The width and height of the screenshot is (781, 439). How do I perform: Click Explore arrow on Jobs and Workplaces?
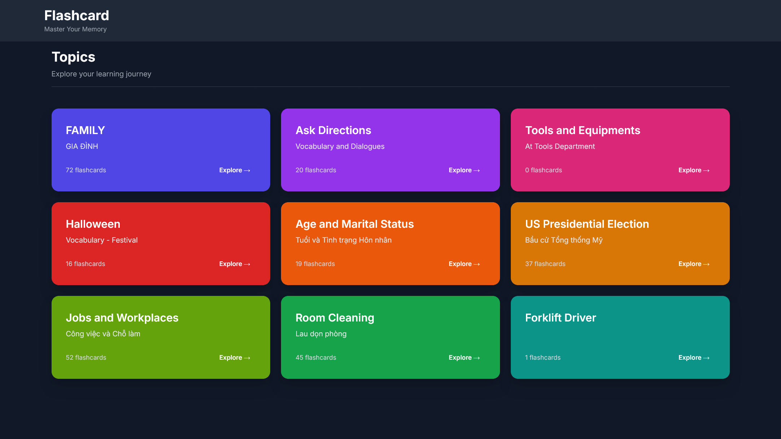234,358
